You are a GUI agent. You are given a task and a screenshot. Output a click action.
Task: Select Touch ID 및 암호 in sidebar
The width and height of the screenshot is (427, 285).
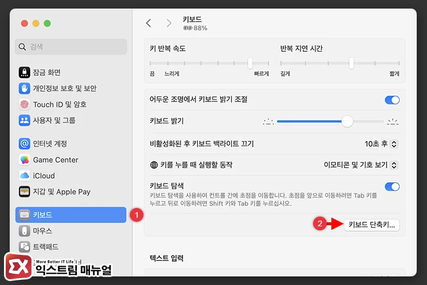click(71, 104)
